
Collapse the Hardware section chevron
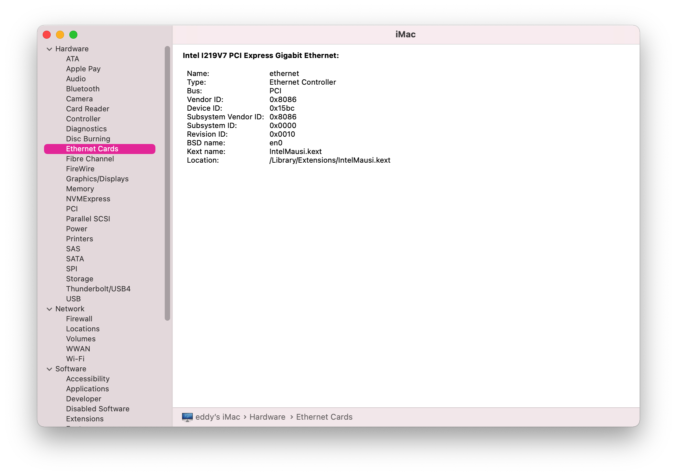[49, 49]
